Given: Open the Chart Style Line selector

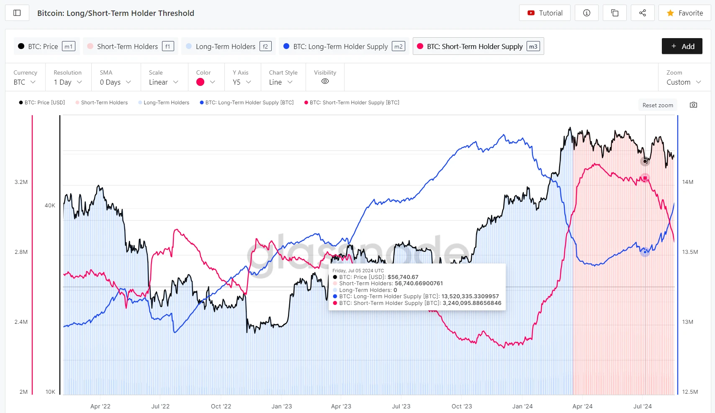Looking at the screenshot, I should (280, 82).
